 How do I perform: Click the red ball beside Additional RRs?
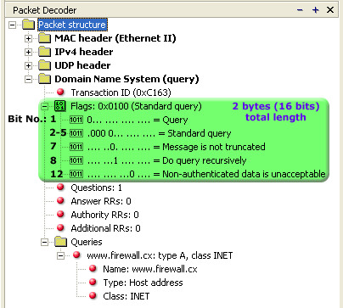(60, 227)
